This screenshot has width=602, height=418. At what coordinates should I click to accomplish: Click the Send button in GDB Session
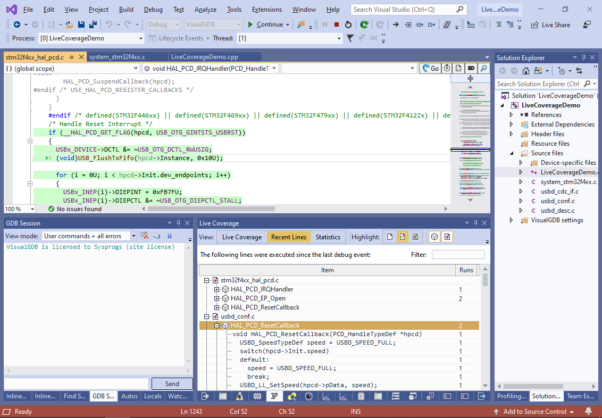pyautogui.click(x=172, y=383)
